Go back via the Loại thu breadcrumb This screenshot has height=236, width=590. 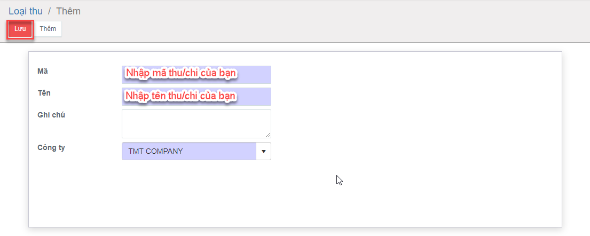(26, 11)
